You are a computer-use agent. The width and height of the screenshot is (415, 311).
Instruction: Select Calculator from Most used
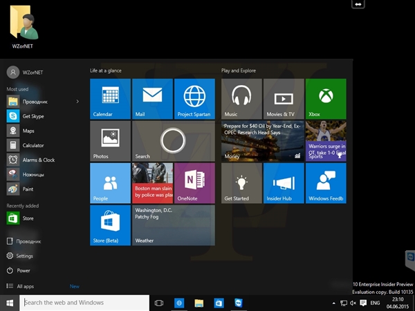[33, 145]
